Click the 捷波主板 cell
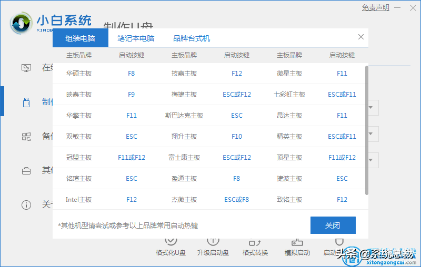The image size is (421, 267). click(289, 179)
